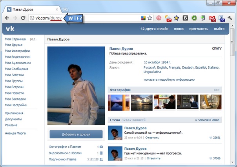Open Документы in the sidebar
Screen dimensions: 237x167
point(13,119)
